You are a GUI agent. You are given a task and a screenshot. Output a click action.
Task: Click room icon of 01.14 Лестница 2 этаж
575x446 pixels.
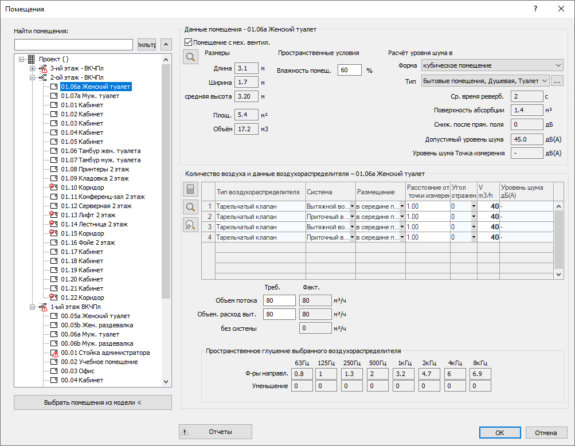click(x=53, y=224)
